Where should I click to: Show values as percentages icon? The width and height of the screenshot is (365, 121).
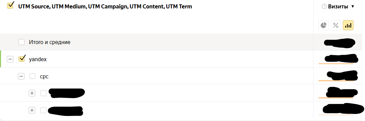pos(336,25)
